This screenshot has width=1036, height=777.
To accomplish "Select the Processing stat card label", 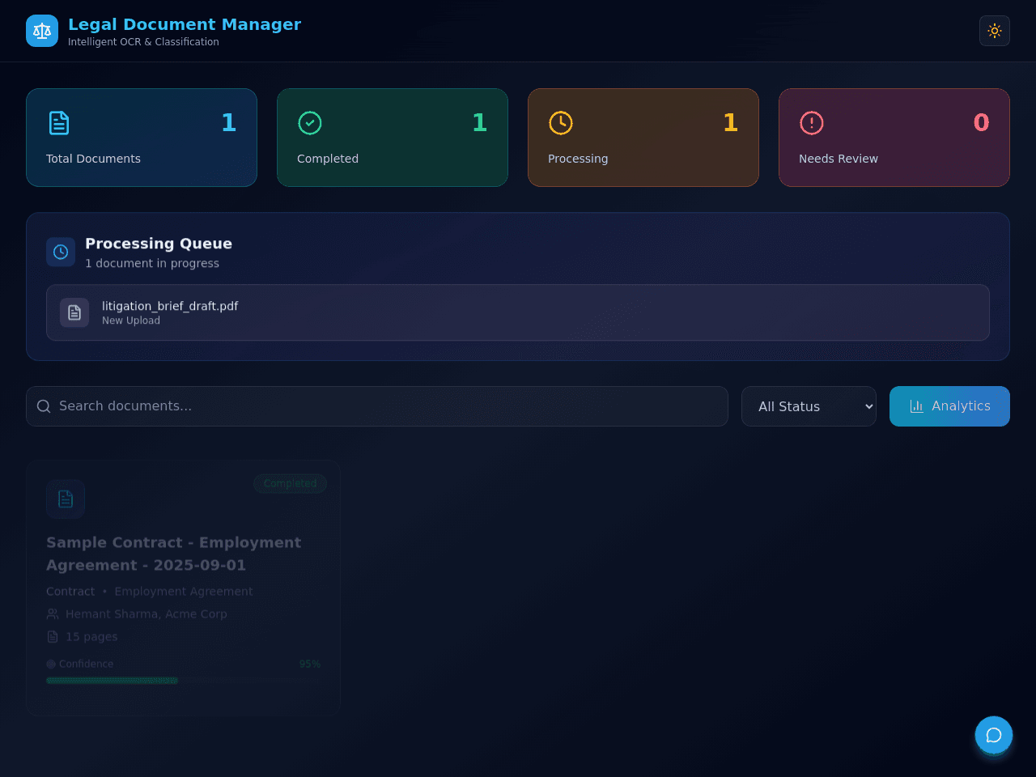I will (x=578, y=159).
